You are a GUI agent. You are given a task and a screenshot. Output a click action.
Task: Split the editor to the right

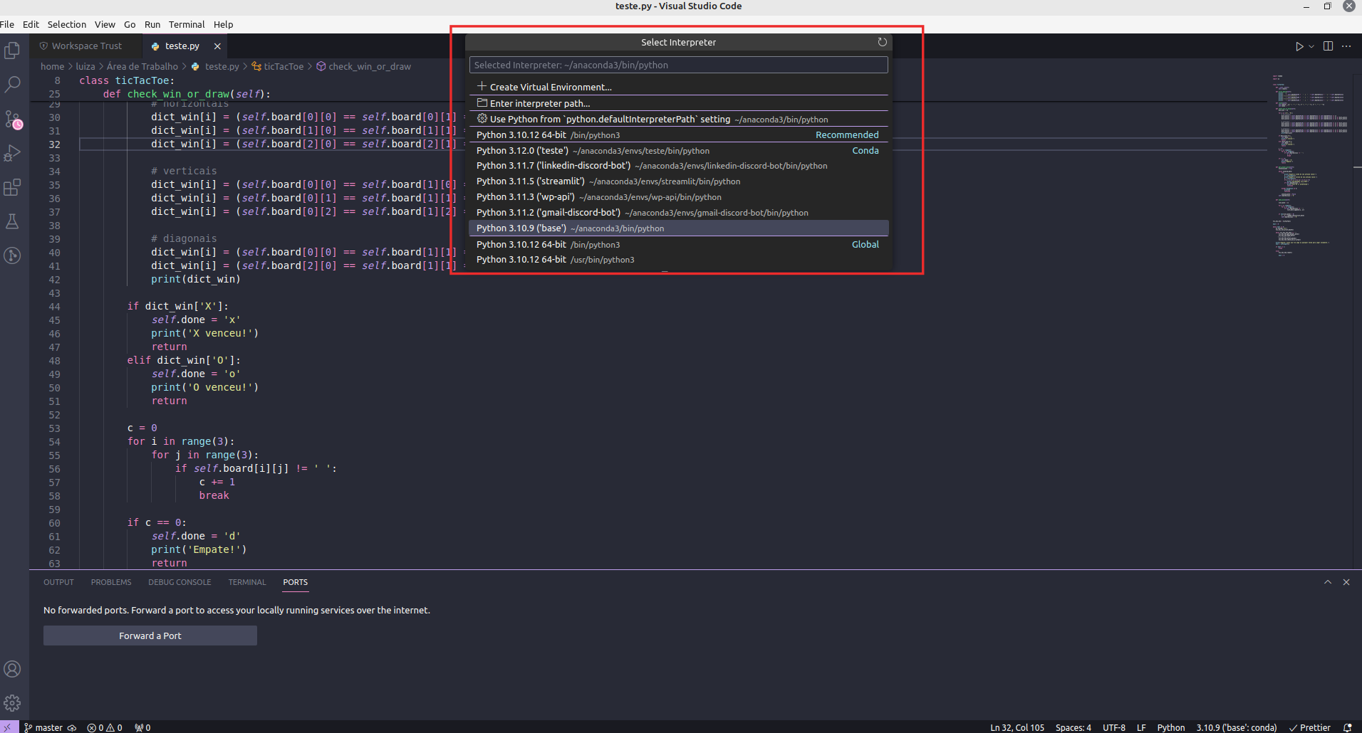tap(1328, 46)
